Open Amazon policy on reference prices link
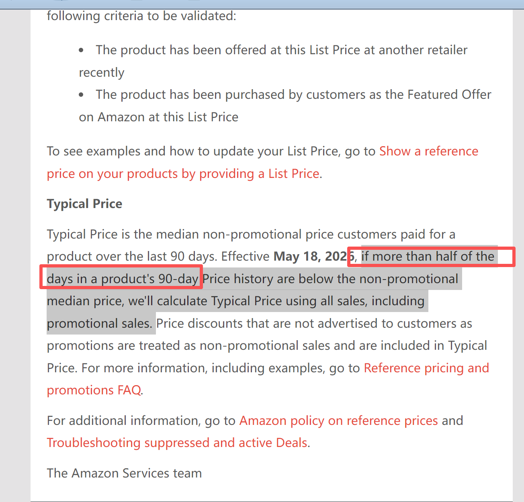Screen dimensions: 524x502 pos(338,421)
